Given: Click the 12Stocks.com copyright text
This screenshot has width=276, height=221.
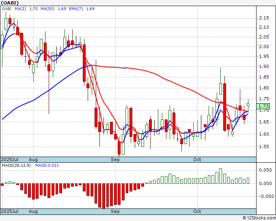Looking at the screenshot, I should pyautogui.click(x=259, y=218).
